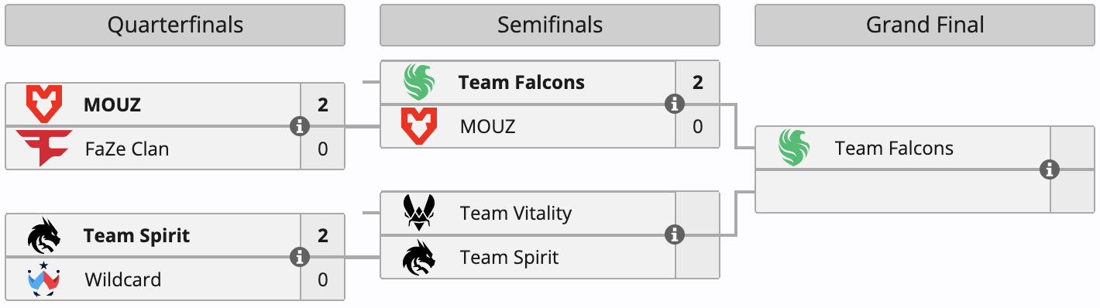View Grand Final match info icon
The height and width of the screenshot is (308, 1100).
1050,169
